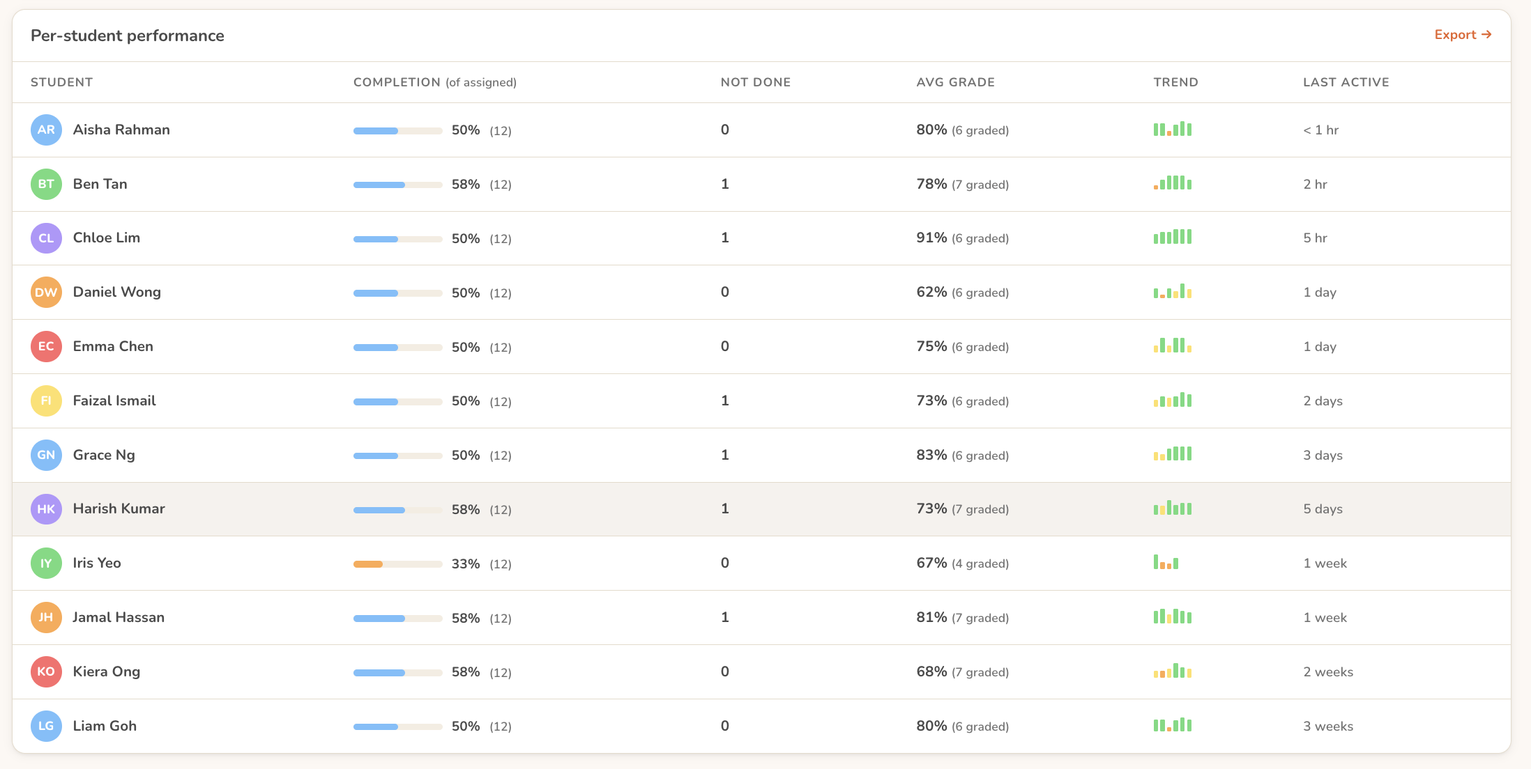
Task: Click the '3 weeks' last active value
Action: point(1328,727)
